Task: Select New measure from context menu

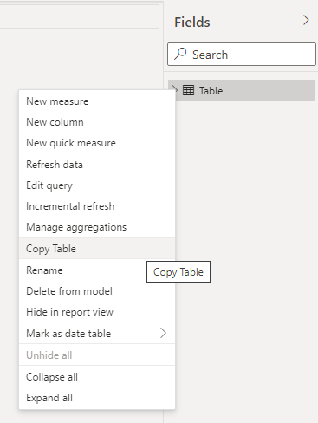Action: coord(97,101)
